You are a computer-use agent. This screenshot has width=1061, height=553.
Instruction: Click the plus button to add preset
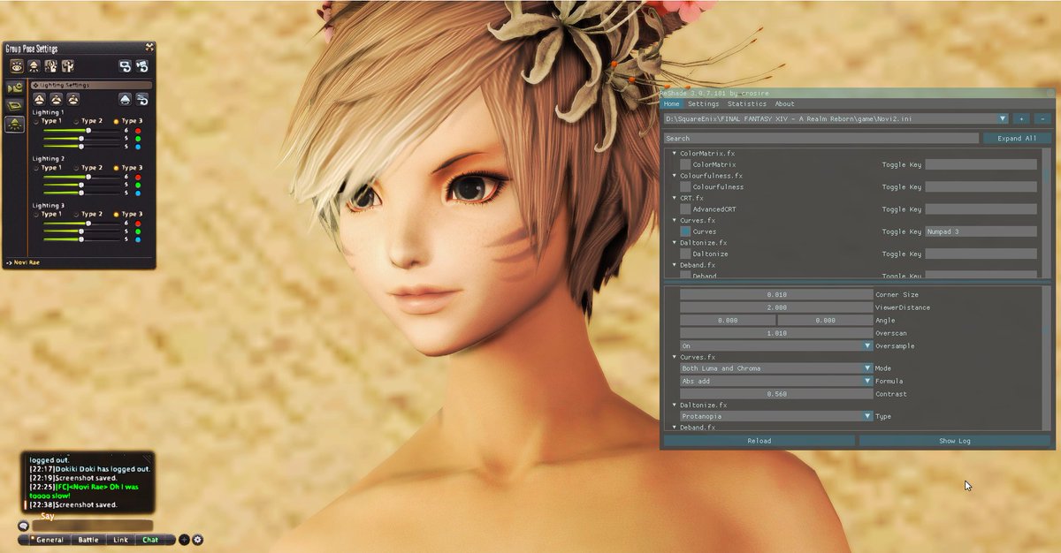[x=1020, y=118]
